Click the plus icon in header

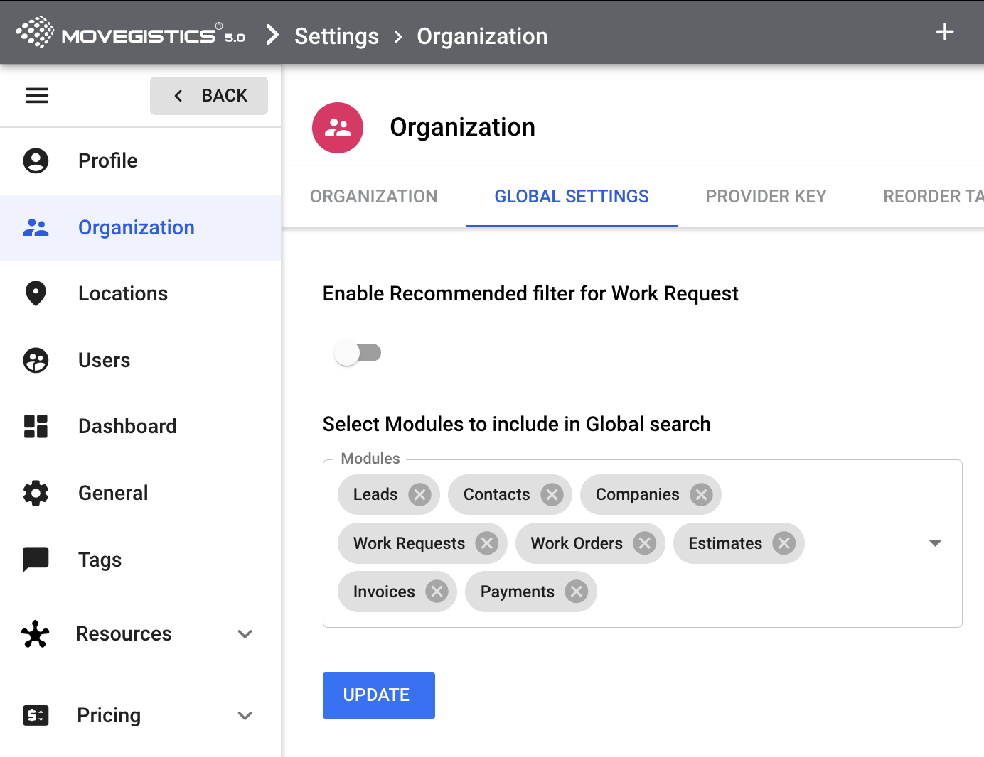click(x=944, y=32)
